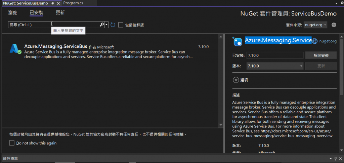Select Azure.Messaging.ServiceBus package row title
This screenshot has width=344, height=163.
(x=56, y=46)
